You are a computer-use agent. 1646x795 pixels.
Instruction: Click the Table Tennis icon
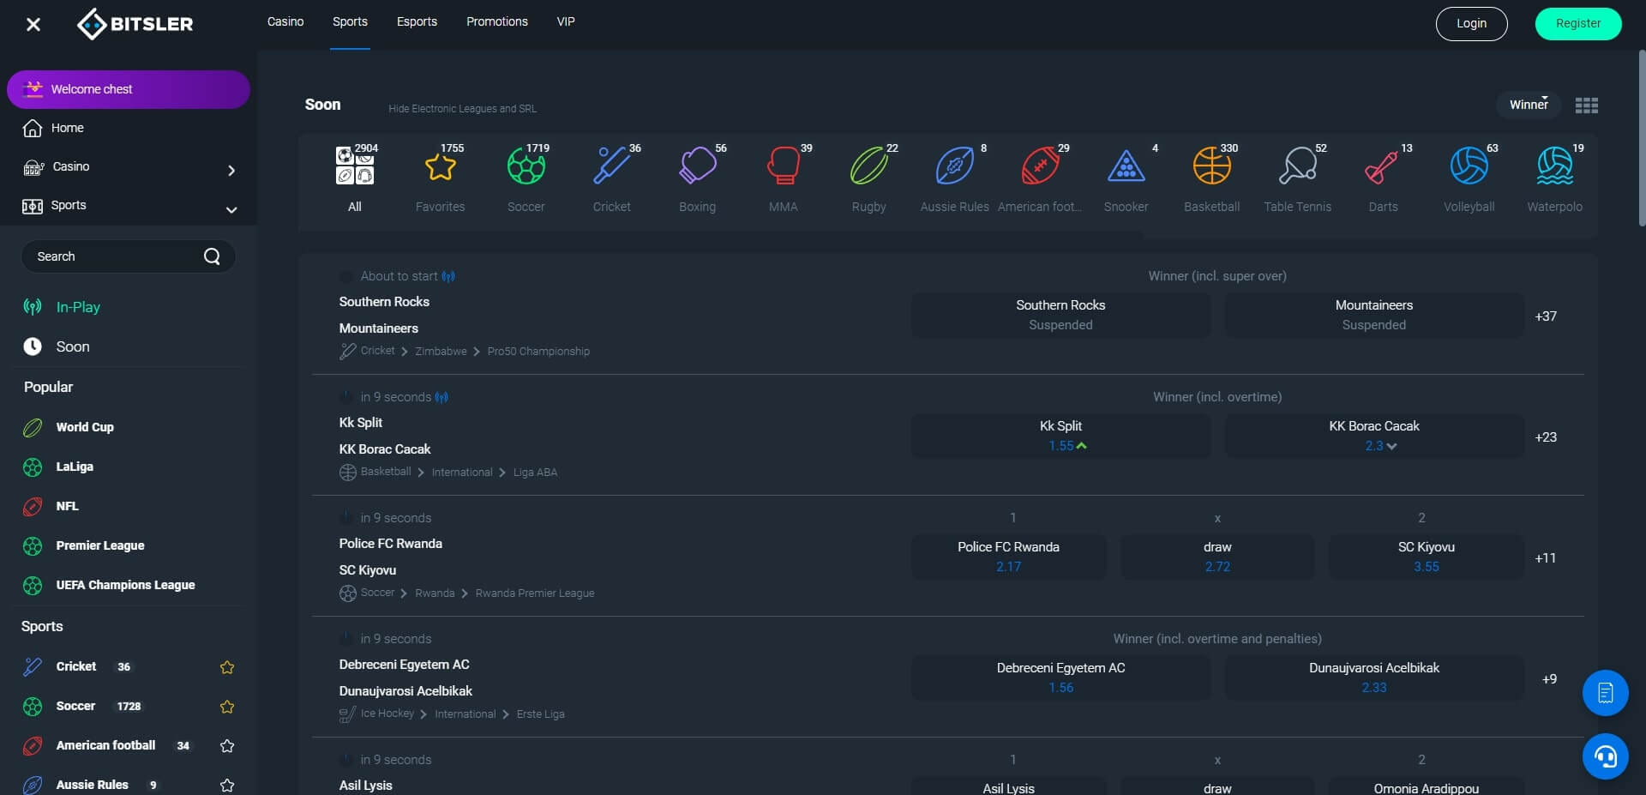point(1297,166)
